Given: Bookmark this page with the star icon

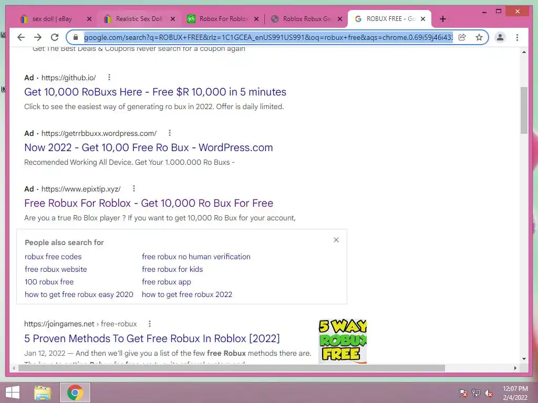Looking at the screenshot, I should (x=479, y=37).
